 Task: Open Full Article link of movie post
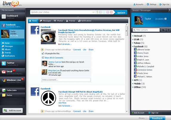[x=66, y=44]
